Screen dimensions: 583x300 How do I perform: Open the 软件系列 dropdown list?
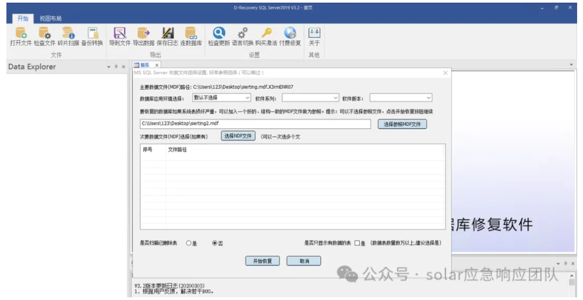pyautogui.click(x=310, y=98)
